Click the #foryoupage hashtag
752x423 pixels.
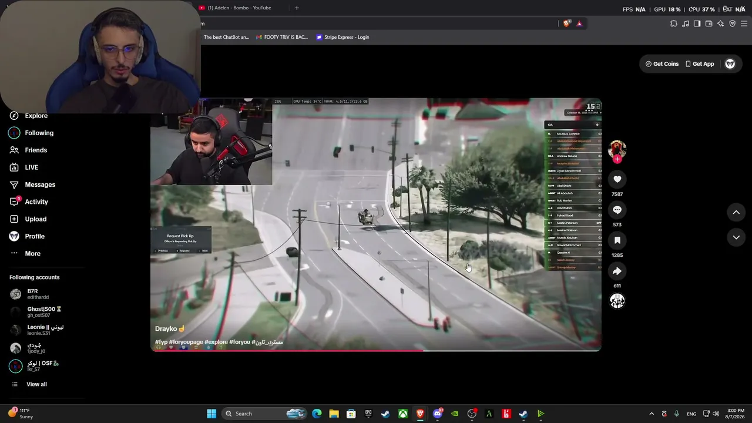(x=186, y=342)
